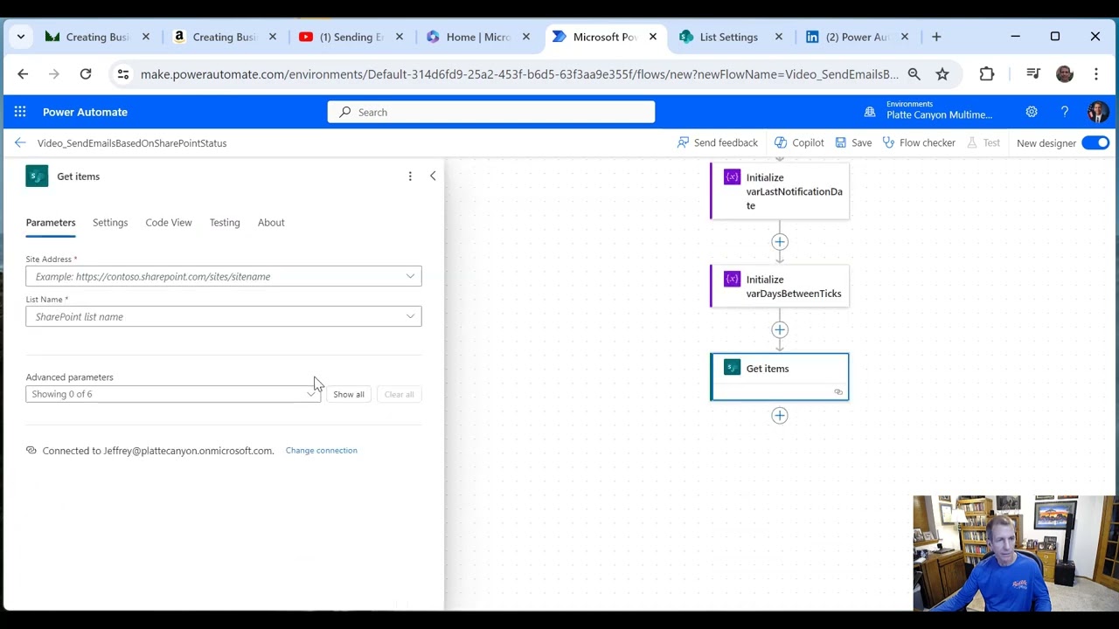Select the Initialize varLastNotificationDate action card
Image resolution: width=1119 pixels, height=629 pixels.
click(780, 191)
